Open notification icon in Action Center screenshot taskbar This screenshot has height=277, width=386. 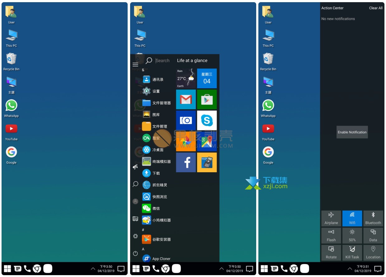(378, 269)
